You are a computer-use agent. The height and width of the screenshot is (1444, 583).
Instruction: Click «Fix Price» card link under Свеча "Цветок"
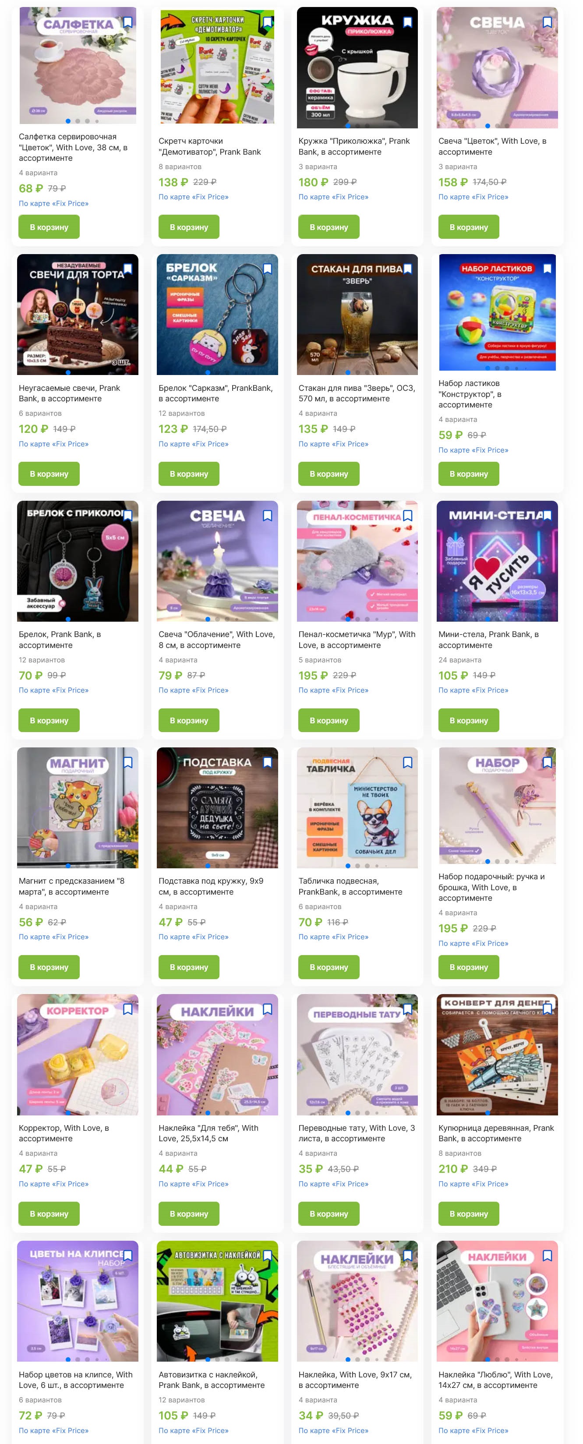(473, 197)
